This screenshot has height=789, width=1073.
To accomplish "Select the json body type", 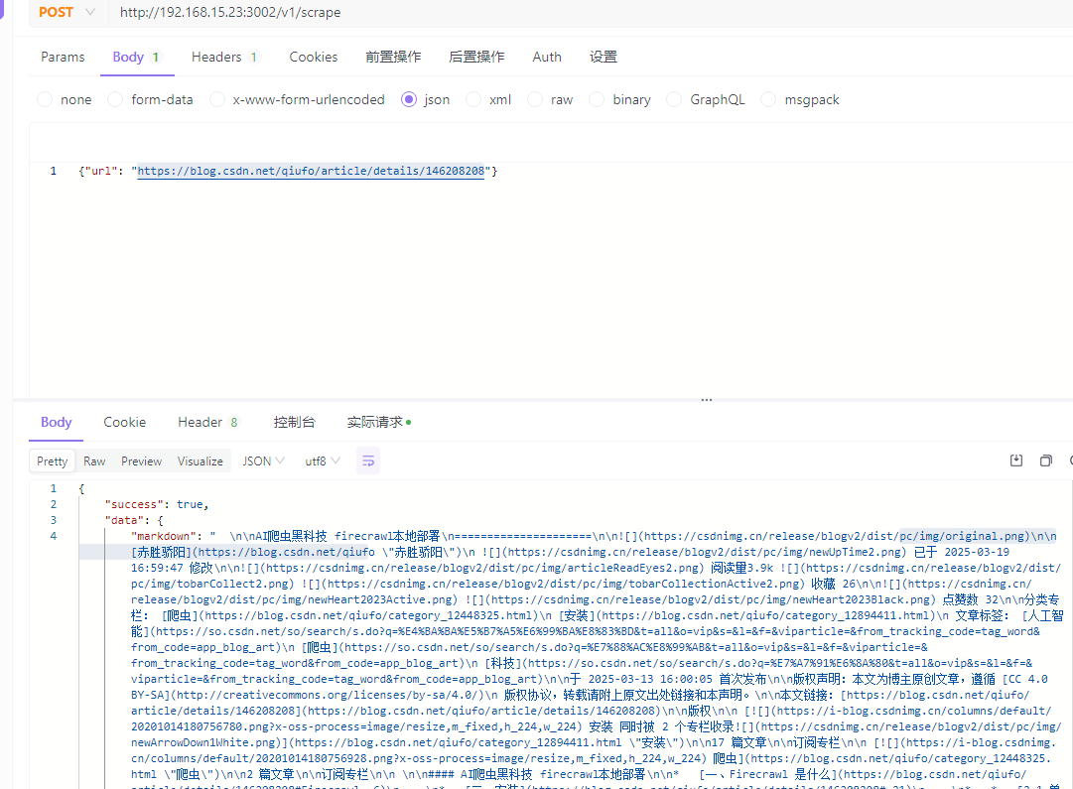I will point(426,100).
